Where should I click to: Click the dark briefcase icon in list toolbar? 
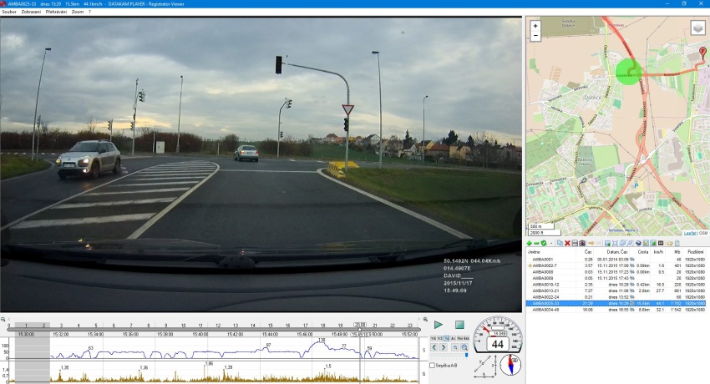pos(582,243)
